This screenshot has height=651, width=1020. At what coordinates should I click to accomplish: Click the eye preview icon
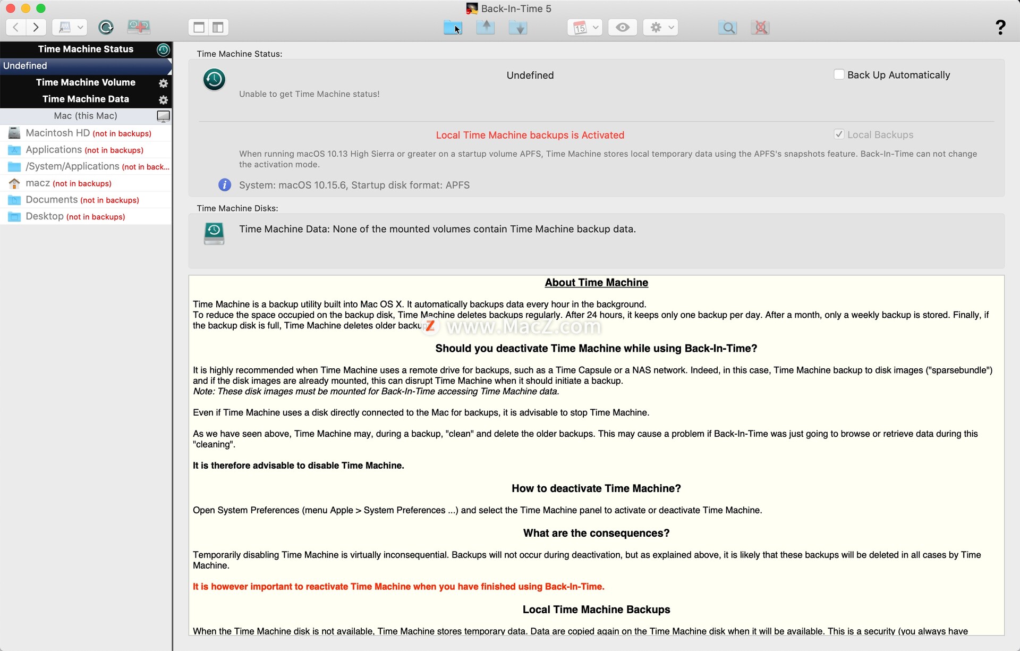point(623,27)
